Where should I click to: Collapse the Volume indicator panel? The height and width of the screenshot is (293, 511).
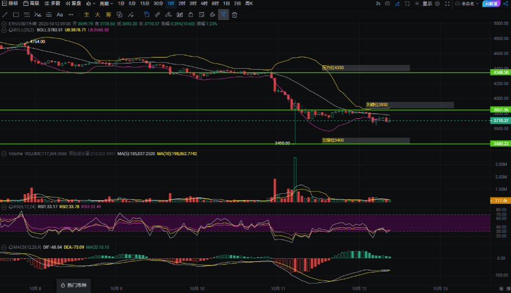4,154
